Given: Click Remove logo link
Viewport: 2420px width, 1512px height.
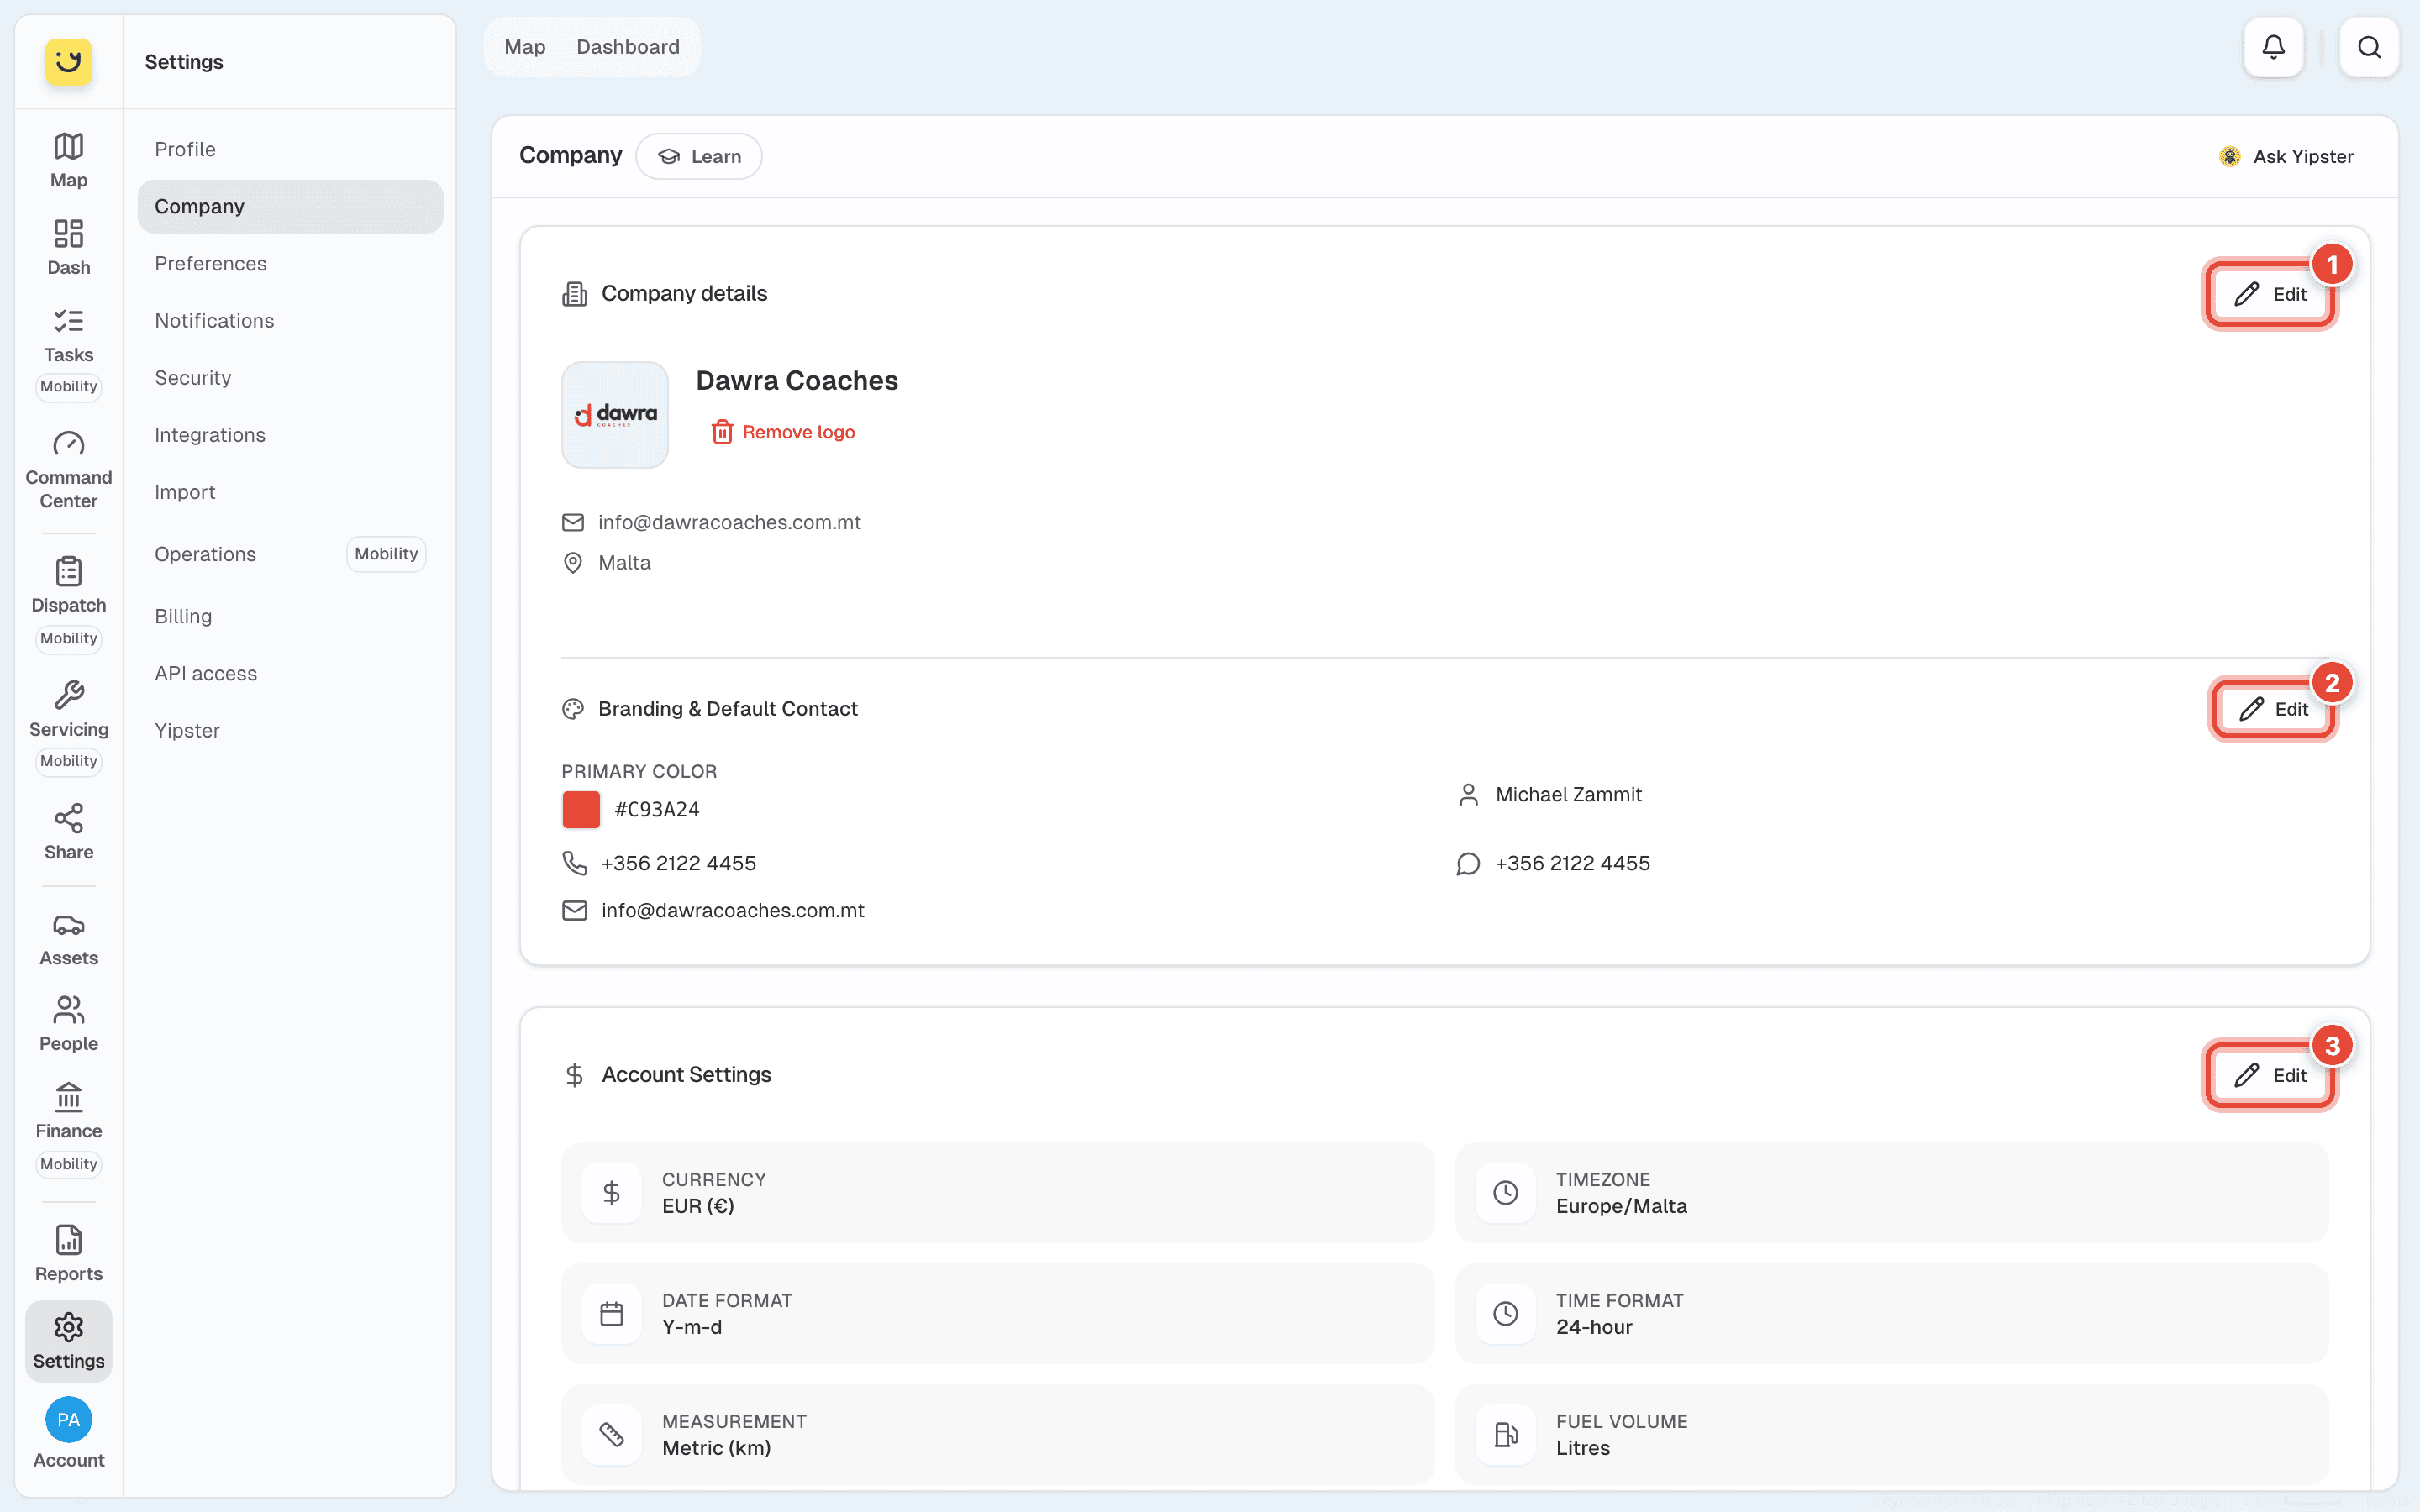Looking at the screenshot, I should coord(783,432).
